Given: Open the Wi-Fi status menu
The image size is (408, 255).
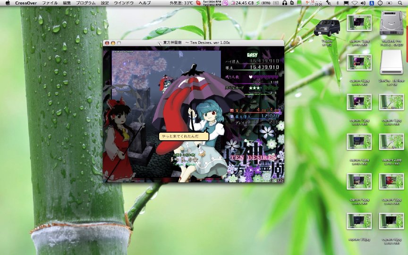Looking at the screenshot, I should [x=355, y=3].
